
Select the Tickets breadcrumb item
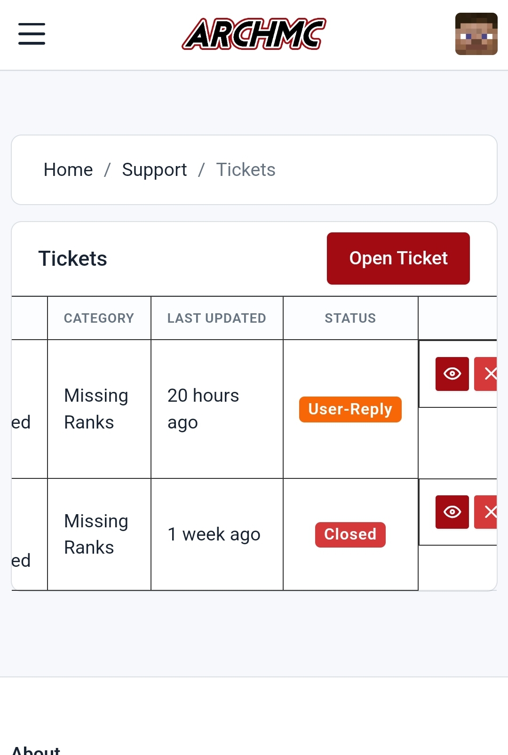click(246, 170)
